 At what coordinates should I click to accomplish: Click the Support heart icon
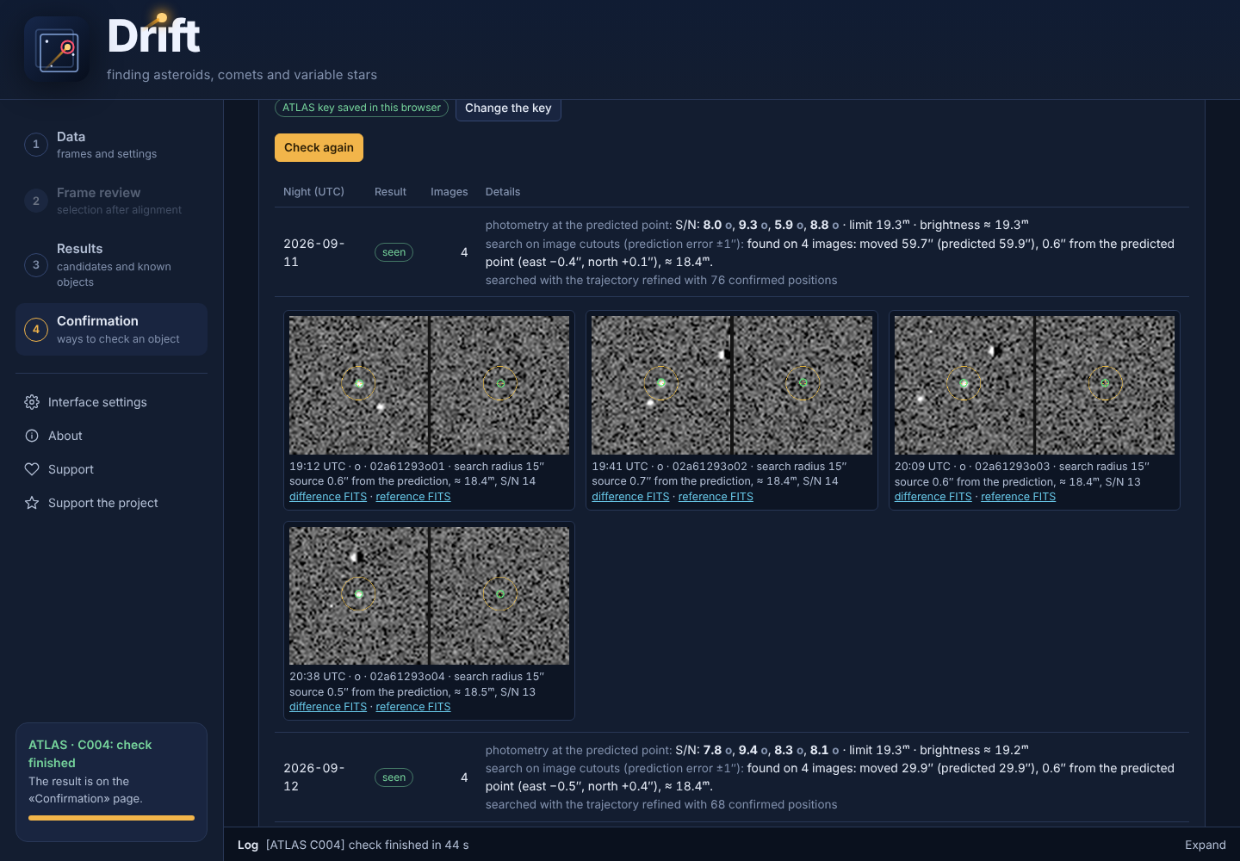(32, 469)
